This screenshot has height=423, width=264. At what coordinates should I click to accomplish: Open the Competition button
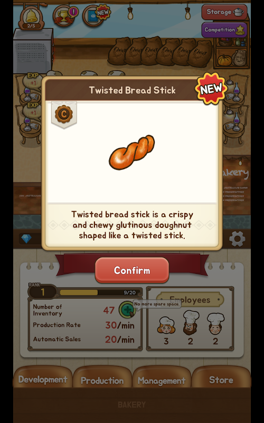224,30
